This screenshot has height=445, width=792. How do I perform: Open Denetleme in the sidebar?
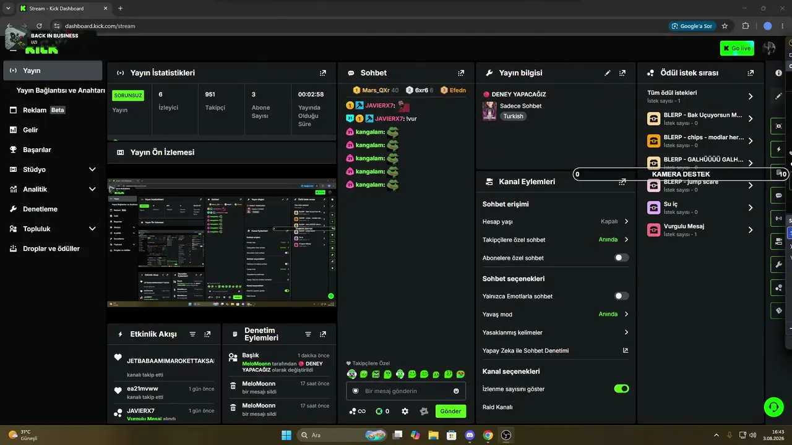coord(53,209)
